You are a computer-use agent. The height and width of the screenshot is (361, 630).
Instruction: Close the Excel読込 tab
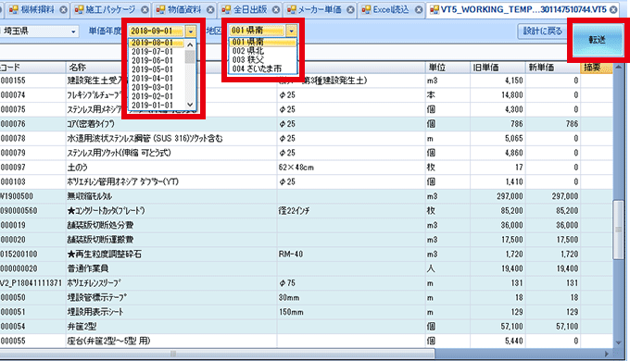pos(419,9)
